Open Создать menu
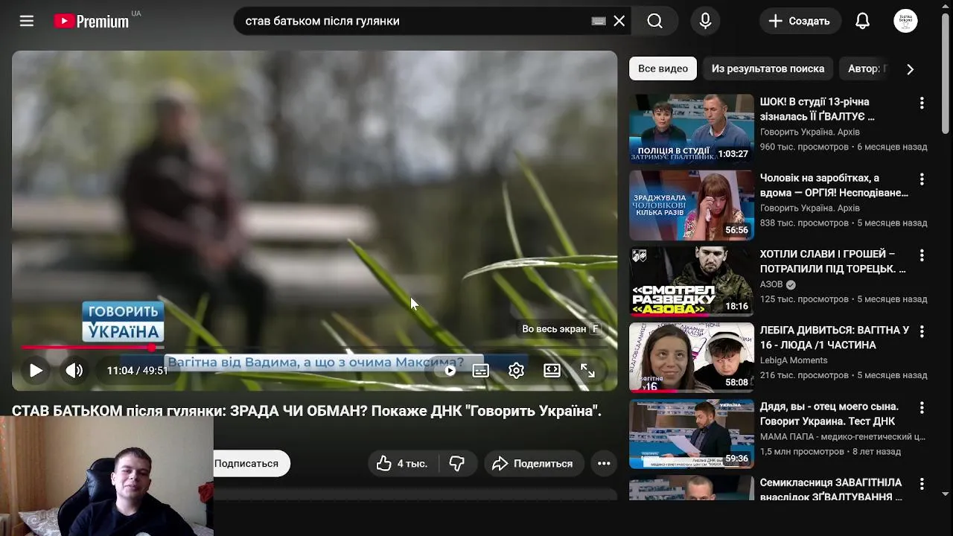Viewport: 953px width, 536px height. (x=800, y=21)
